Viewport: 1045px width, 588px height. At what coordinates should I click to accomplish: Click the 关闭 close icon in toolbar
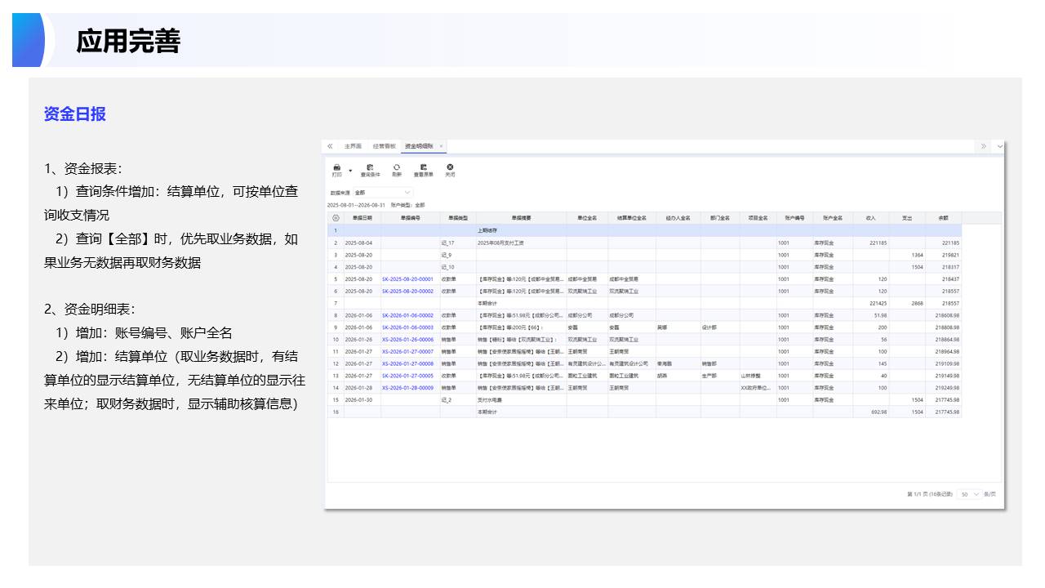[x=450, y=169]
